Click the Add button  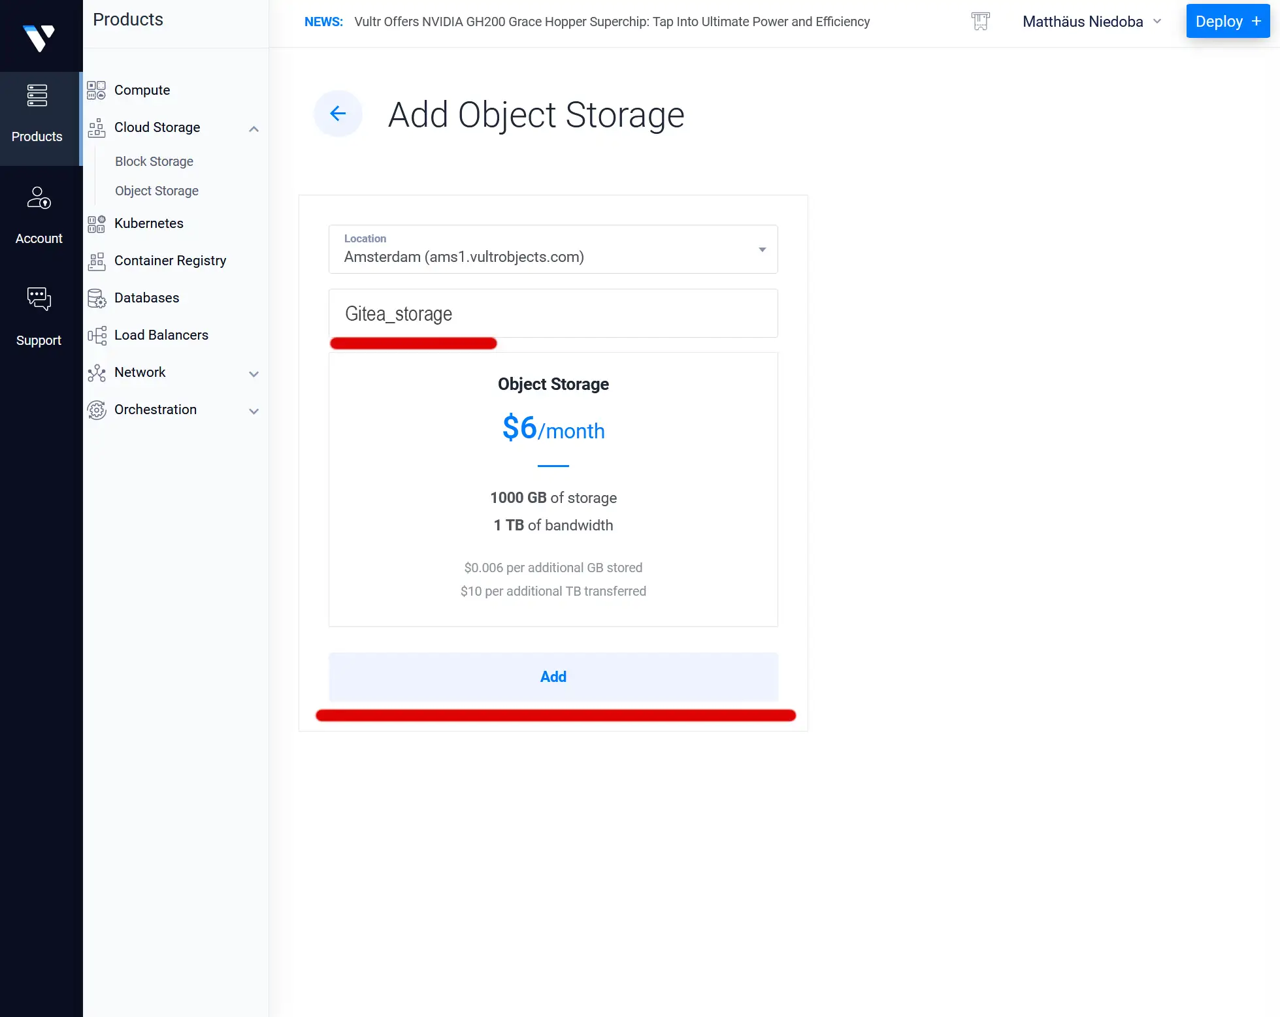(x=553, y=677)
